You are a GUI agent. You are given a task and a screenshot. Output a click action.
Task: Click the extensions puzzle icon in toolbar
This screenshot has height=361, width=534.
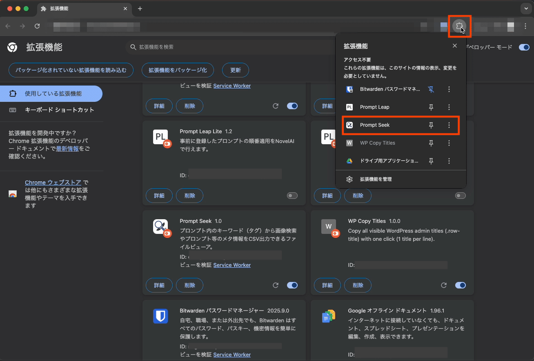tap(460, 26)
